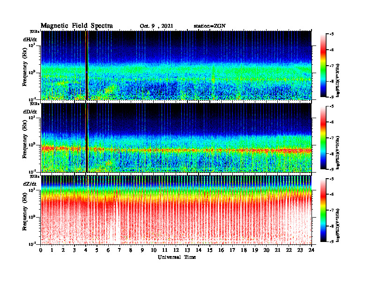
Task: Click hour tick "16" on time axis
Action: pos(221,250)
